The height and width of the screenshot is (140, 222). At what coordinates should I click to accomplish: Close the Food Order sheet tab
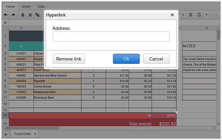35,134
